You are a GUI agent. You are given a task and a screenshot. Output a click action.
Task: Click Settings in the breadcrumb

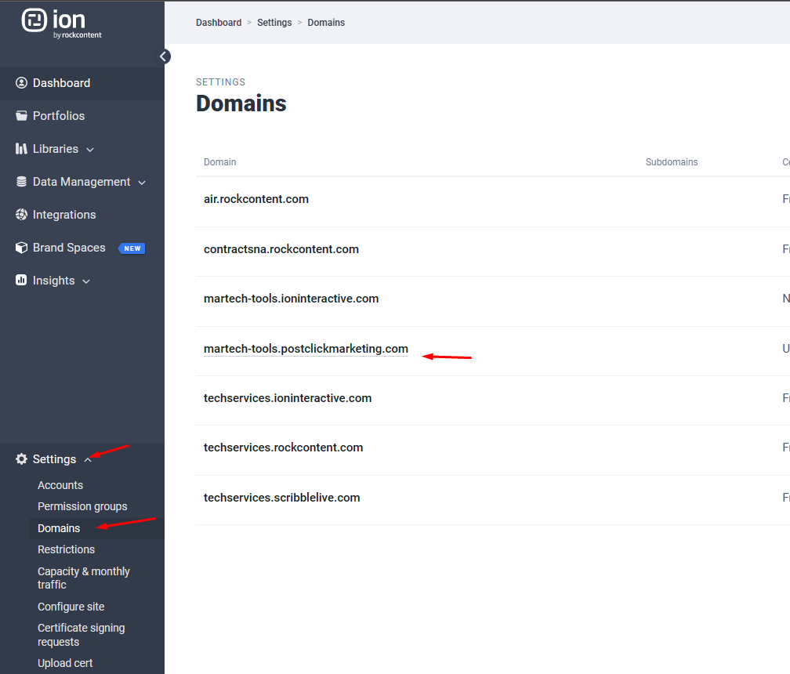pyautogui.click(x=274, y=23)
